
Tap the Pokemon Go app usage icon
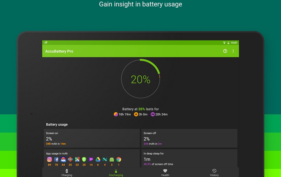[63, 160]
